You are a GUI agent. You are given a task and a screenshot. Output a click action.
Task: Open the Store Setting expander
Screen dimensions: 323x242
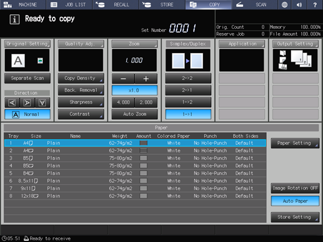(x=295, y=217)
